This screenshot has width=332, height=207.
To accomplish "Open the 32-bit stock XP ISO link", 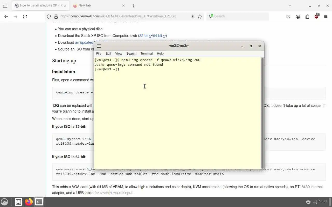I will (145, 36).
